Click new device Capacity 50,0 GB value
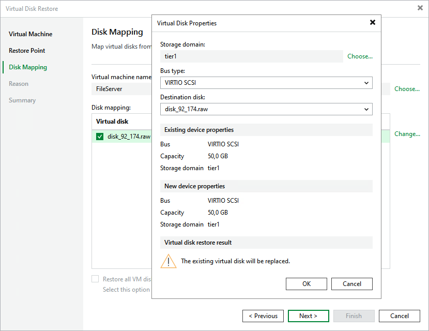The height and width of the screenshot is (331, 429). (x=218, y=213)
